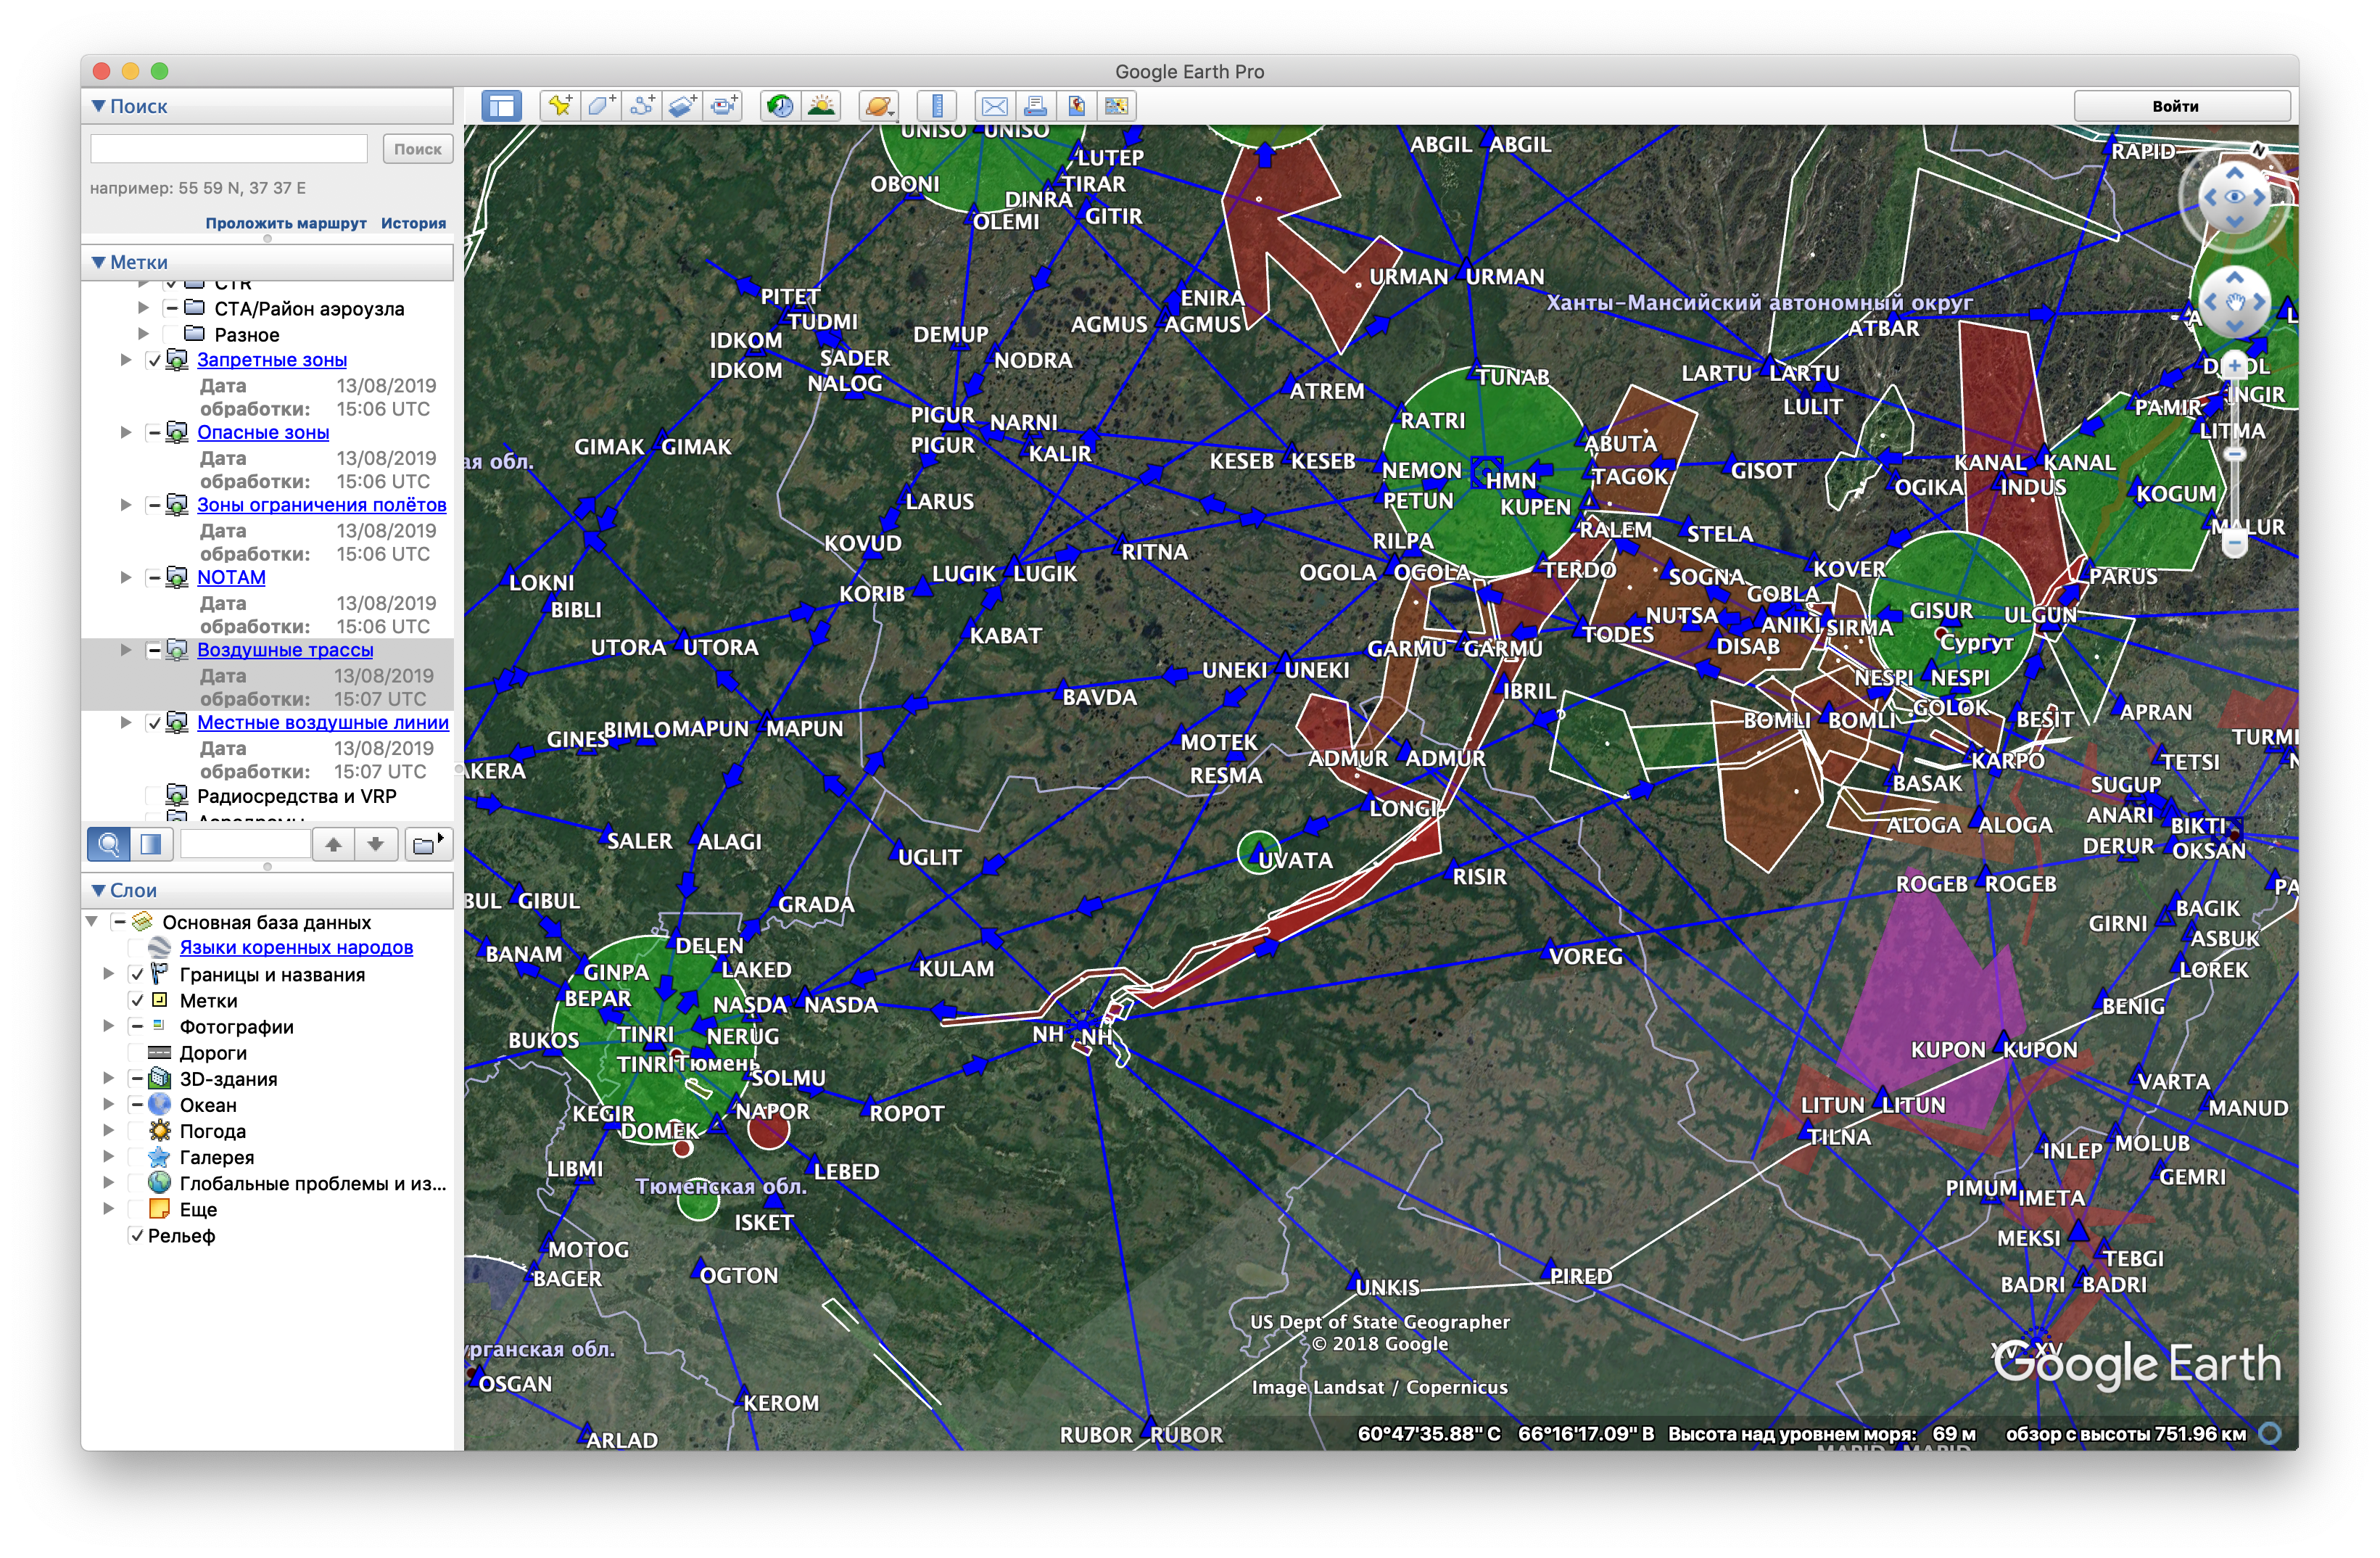Toggle sunlight across the landscape
This screenshot has width=2380, height=1558.
point(821,106)
